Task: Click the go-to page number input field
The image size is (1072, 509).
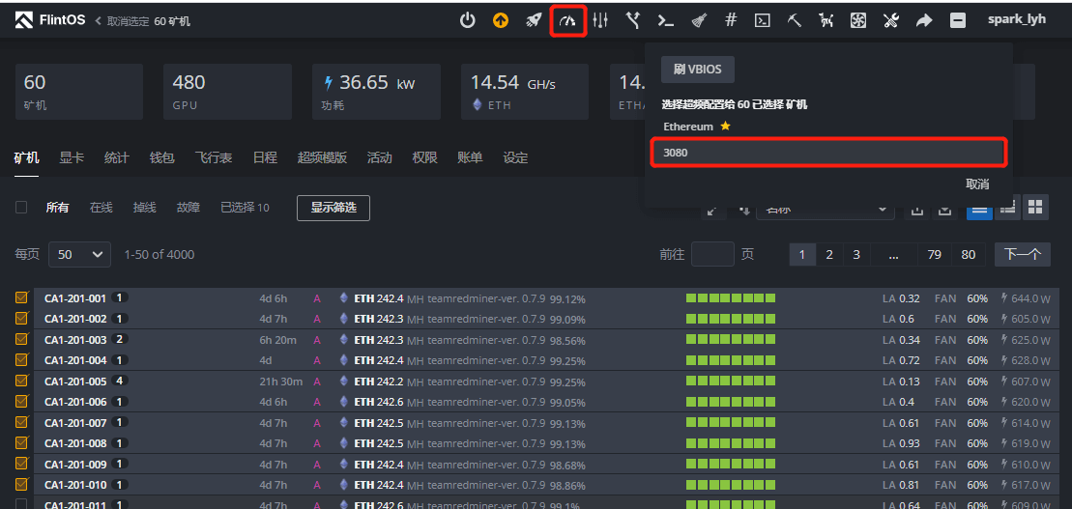Action: (x=712, y=254)
